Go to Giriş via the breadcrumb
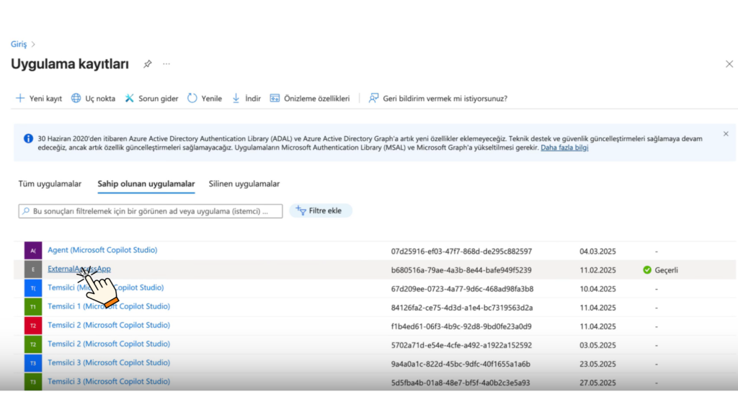Viewport: 738px width, 415px height. pyautogui.click(x=19, y=43)
